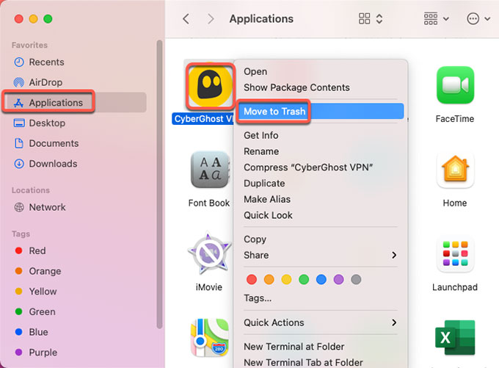Apply the red tag color dot in menu
This screenshot has width=499, height=368.
(252, 279)
